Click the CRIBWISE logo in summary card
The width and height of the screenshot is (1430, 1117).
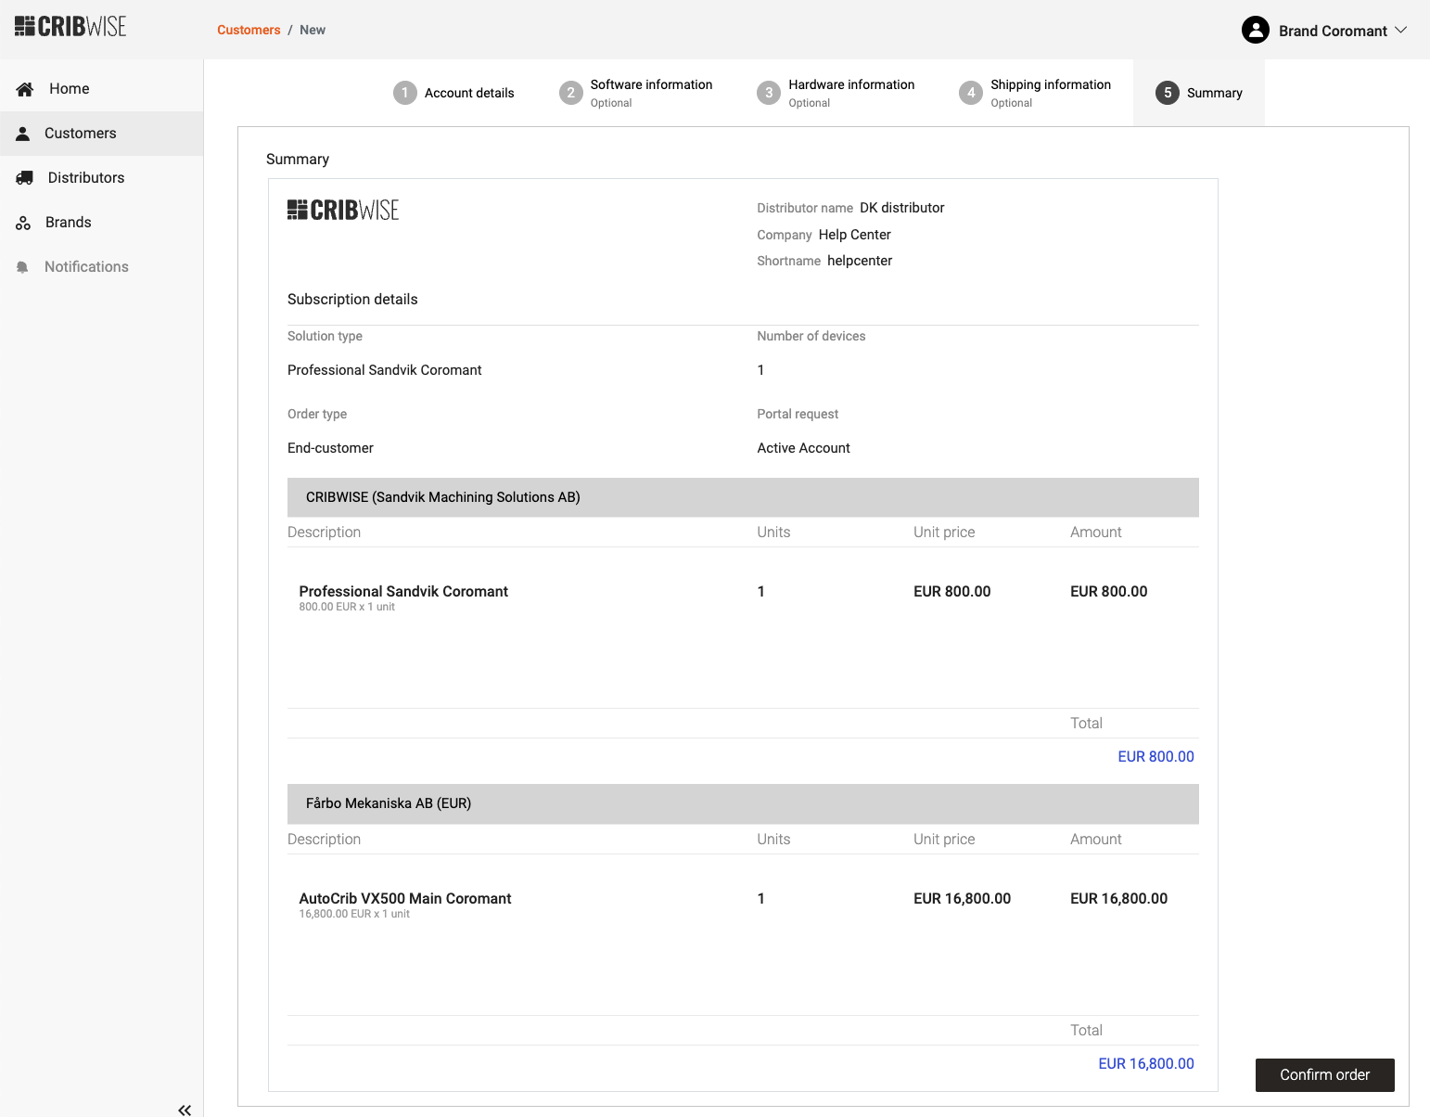pos(343,211)
